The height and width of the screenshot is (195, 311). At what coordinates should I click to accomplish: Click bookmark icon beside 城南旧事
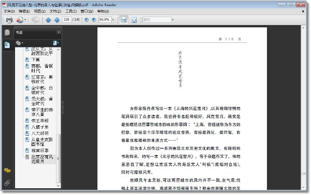[27, 151]
